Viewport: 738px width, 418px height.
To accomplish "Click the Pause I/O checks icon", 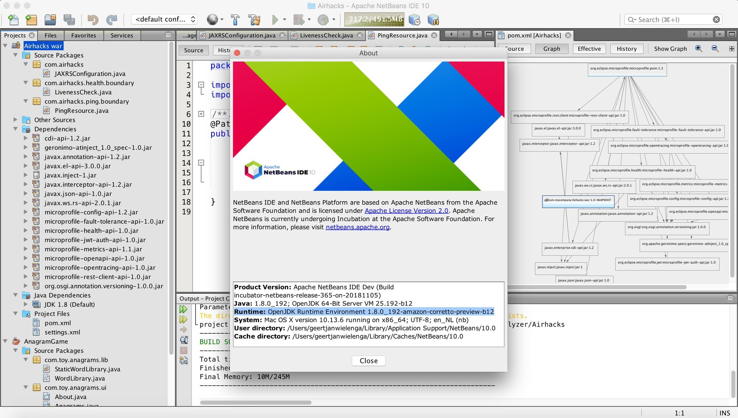I will 433,19.
